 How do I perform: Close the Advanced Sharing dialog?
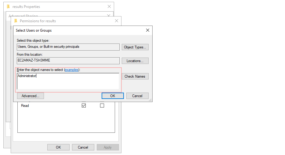[x=108, y=15]
